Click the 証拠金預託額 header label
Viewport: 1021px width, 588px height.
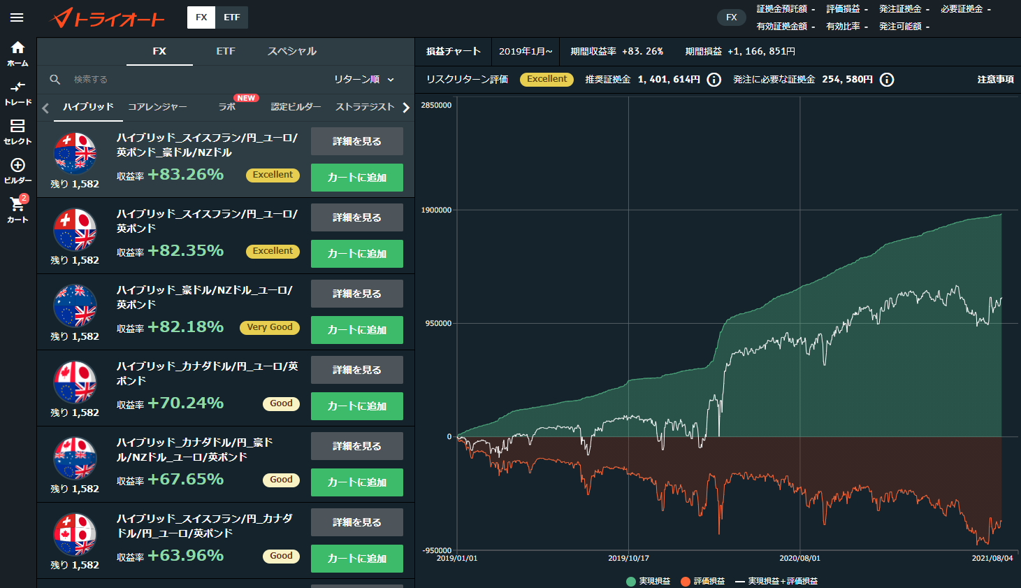pyautogui.click(x=782, y=9)
